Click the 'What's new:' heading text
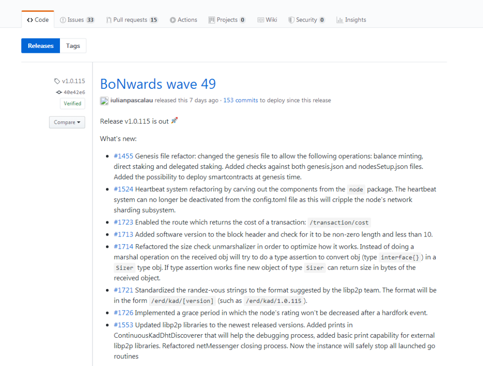Viewport: 483px width, 366px height. click(x=118, y=139)
